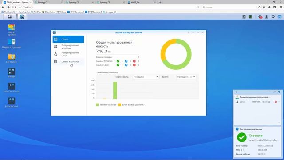Open the Synology C2 bookmark
The image size is (284, 160).
pyautogui.click(x=109, y=12)
